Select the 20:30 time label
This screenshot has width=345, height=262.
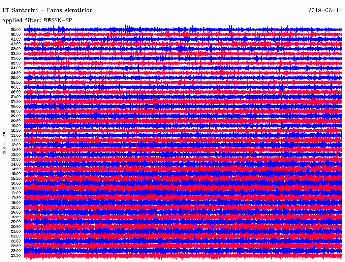[16, 227]
